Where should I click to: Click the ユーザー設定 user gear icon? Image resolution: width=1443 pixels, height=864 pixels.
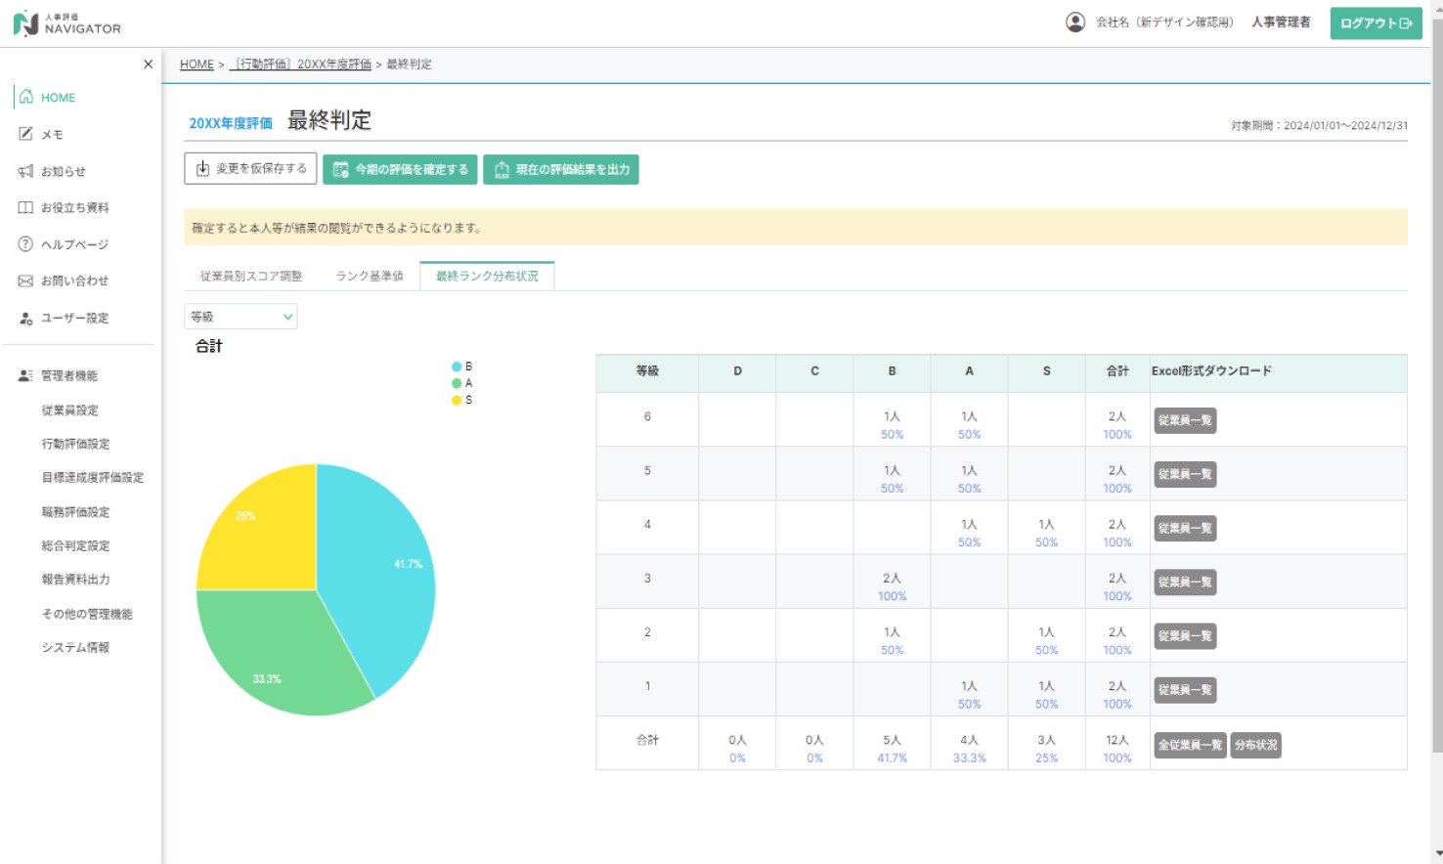pos(26,318)
